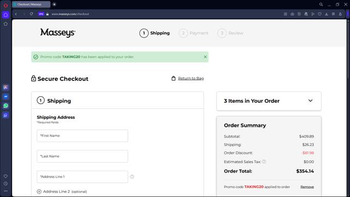Open the heart icon in the left sidebar

(5, 176)
